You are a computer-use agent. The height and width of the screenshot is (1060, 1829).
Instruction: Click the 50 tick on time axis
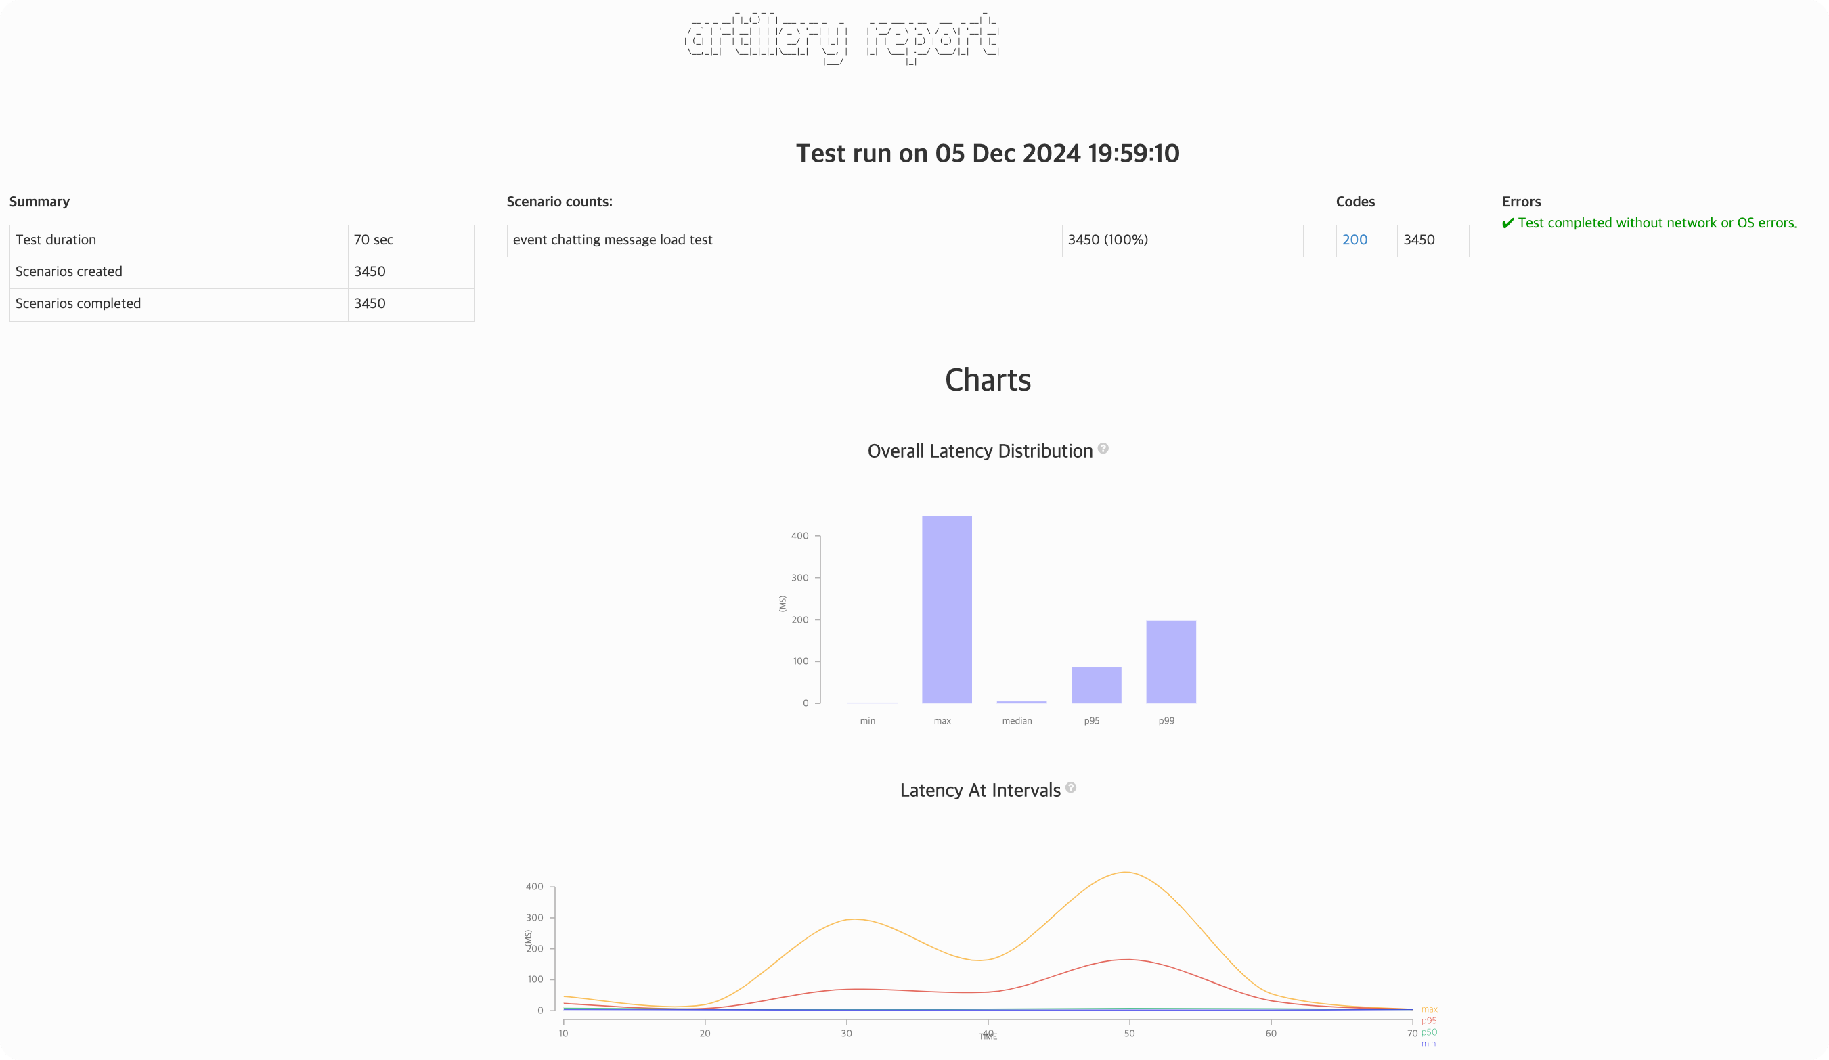tap(1128, 1033)
